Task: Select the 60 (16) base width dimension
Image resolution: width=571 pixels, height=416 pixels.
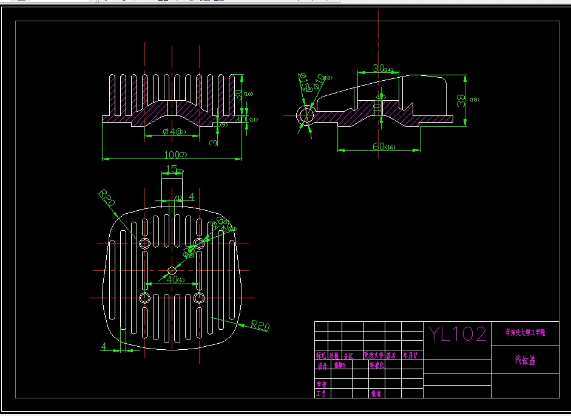Action: tap(384, 146)
